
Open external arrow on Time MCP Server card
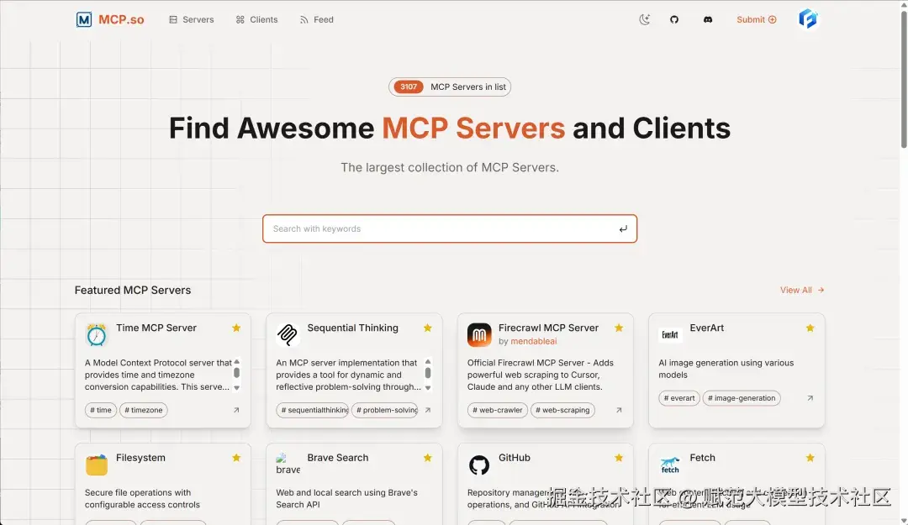click(236, 410)
